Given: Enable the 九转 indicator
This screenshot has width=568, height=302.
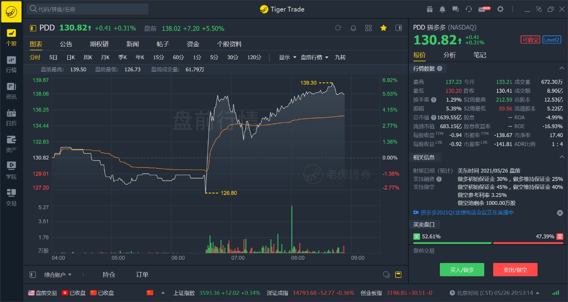Looking at the screenshot, I should click(x=340, y=57).
